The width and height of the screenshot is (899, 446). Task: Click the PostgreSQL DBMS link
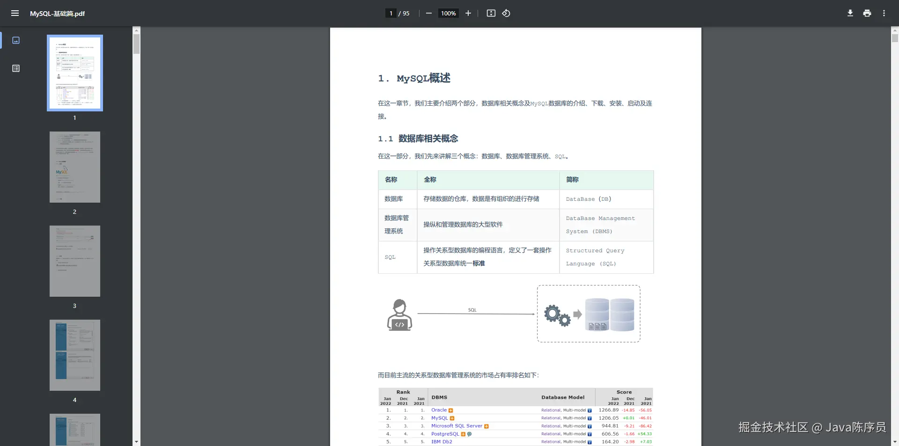[445, 434]
